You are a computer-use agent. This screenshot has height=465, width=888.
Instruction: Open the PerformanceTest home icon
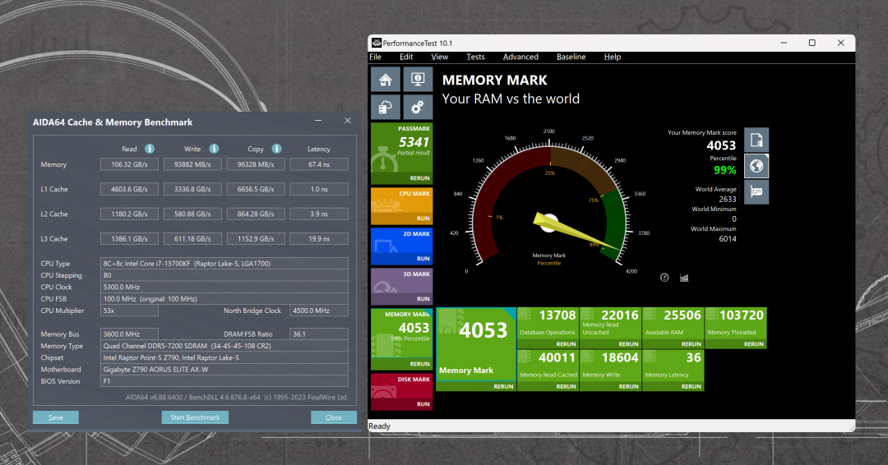coord(385,79)
